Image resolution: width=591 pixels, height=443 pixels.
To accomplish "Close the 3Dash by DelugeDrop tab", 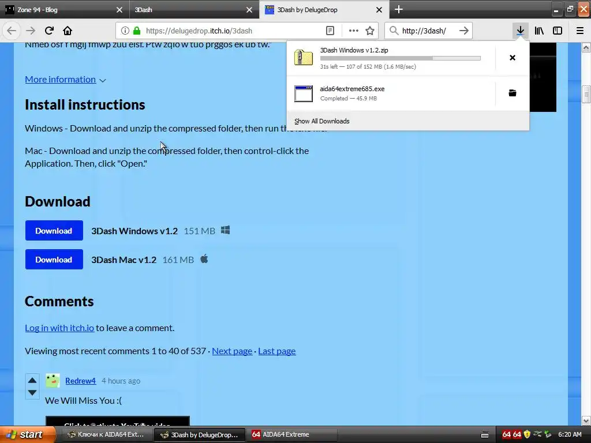I will pyautogui.click(x=379, y=10).
